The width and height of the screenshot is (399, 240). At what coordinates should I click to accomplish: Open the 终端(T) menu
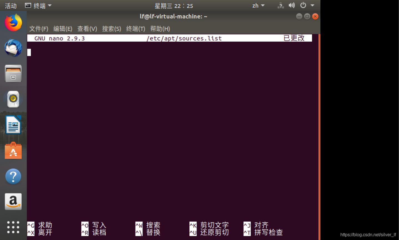point(135,29)
